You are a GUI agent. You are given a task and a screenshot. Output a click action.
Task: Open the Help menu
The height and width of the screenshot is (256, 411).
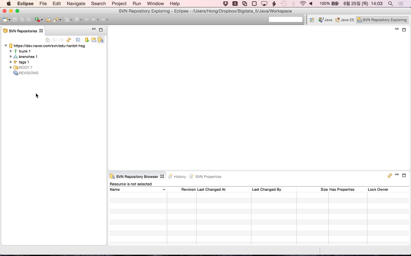pos(175,3)
